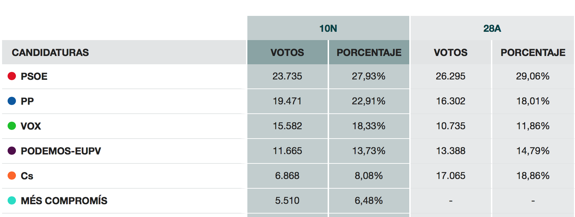Click Cs 28A percentage 18,86%
The image size is (575, 217).
click(x=533, y=176)
